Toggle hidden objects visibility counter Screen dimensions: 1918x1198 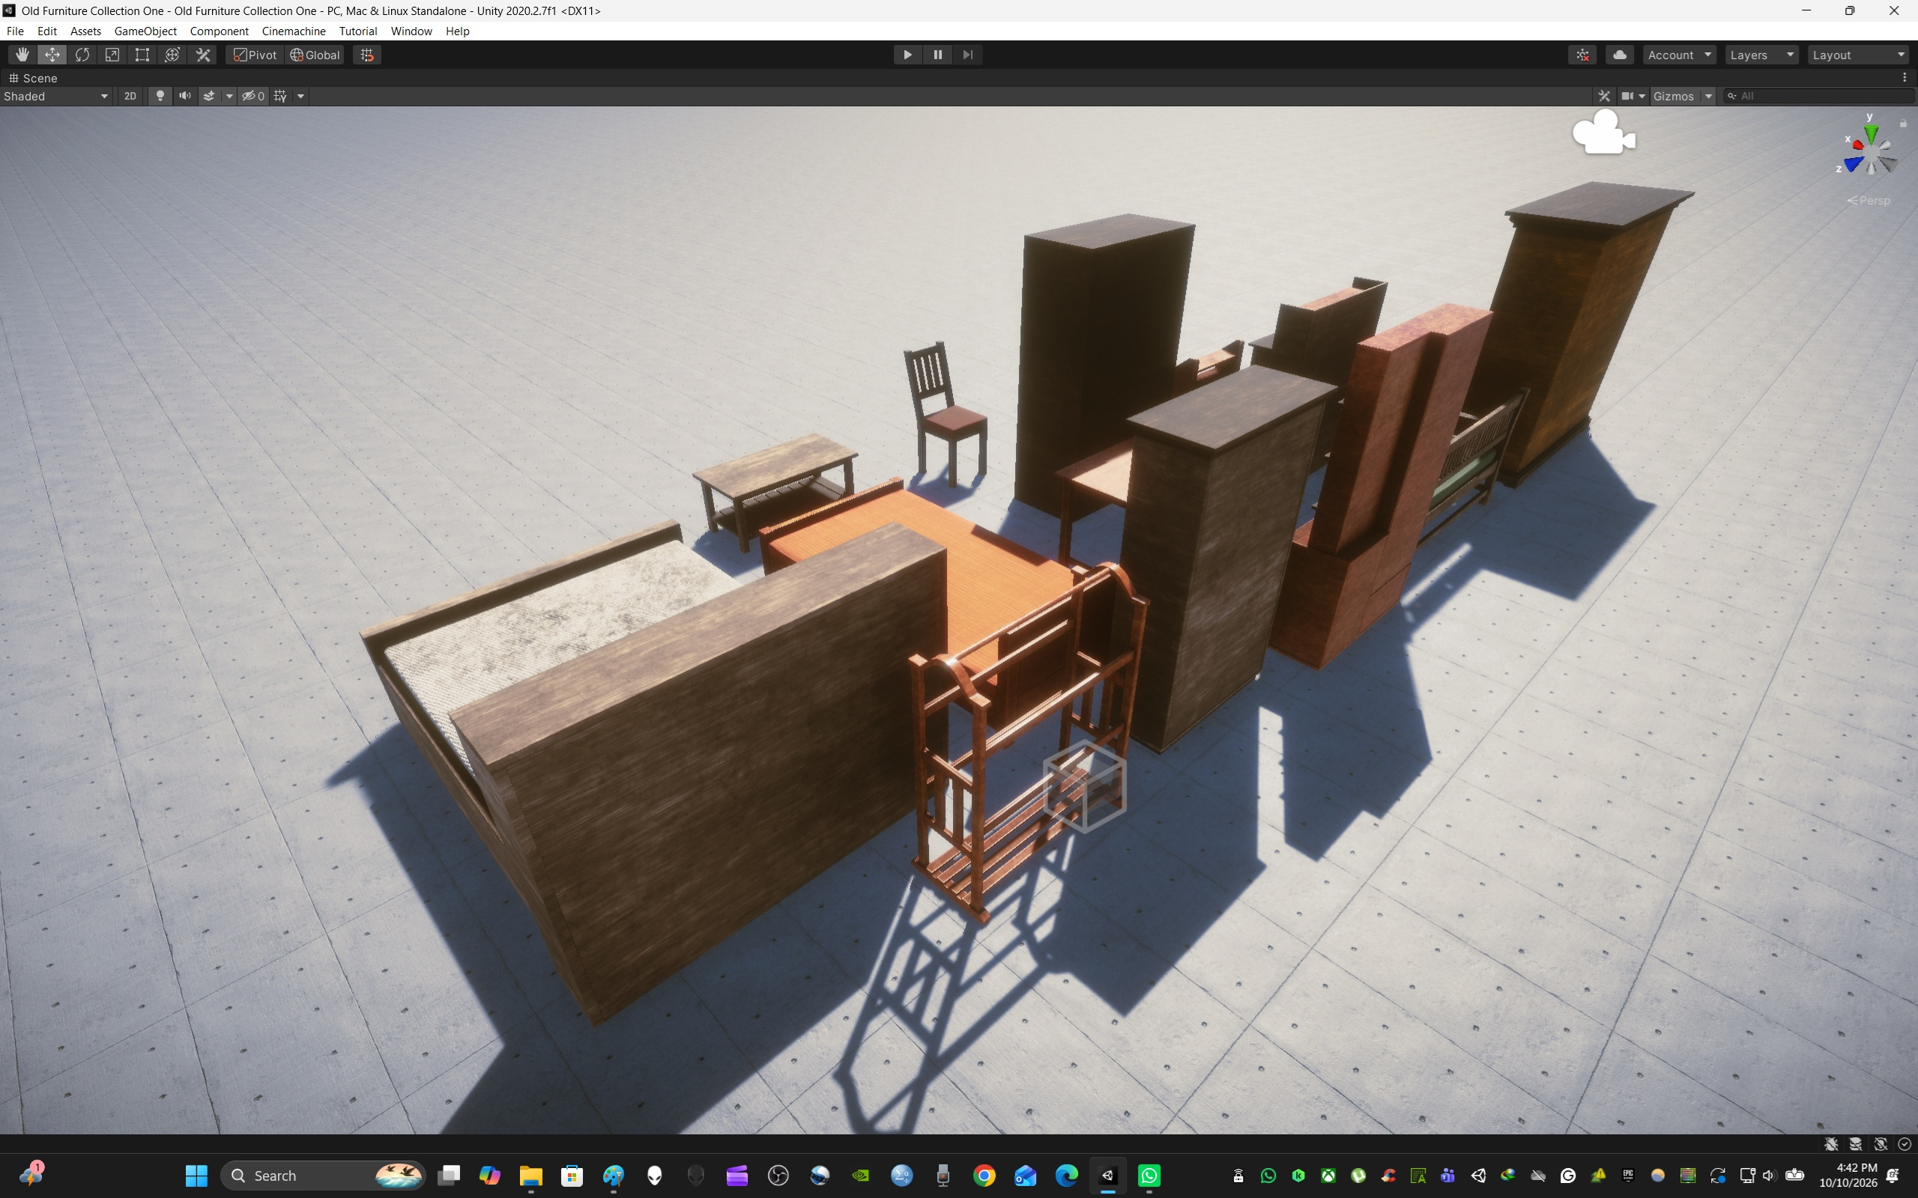pyautogui.click(x=254, y=96)
